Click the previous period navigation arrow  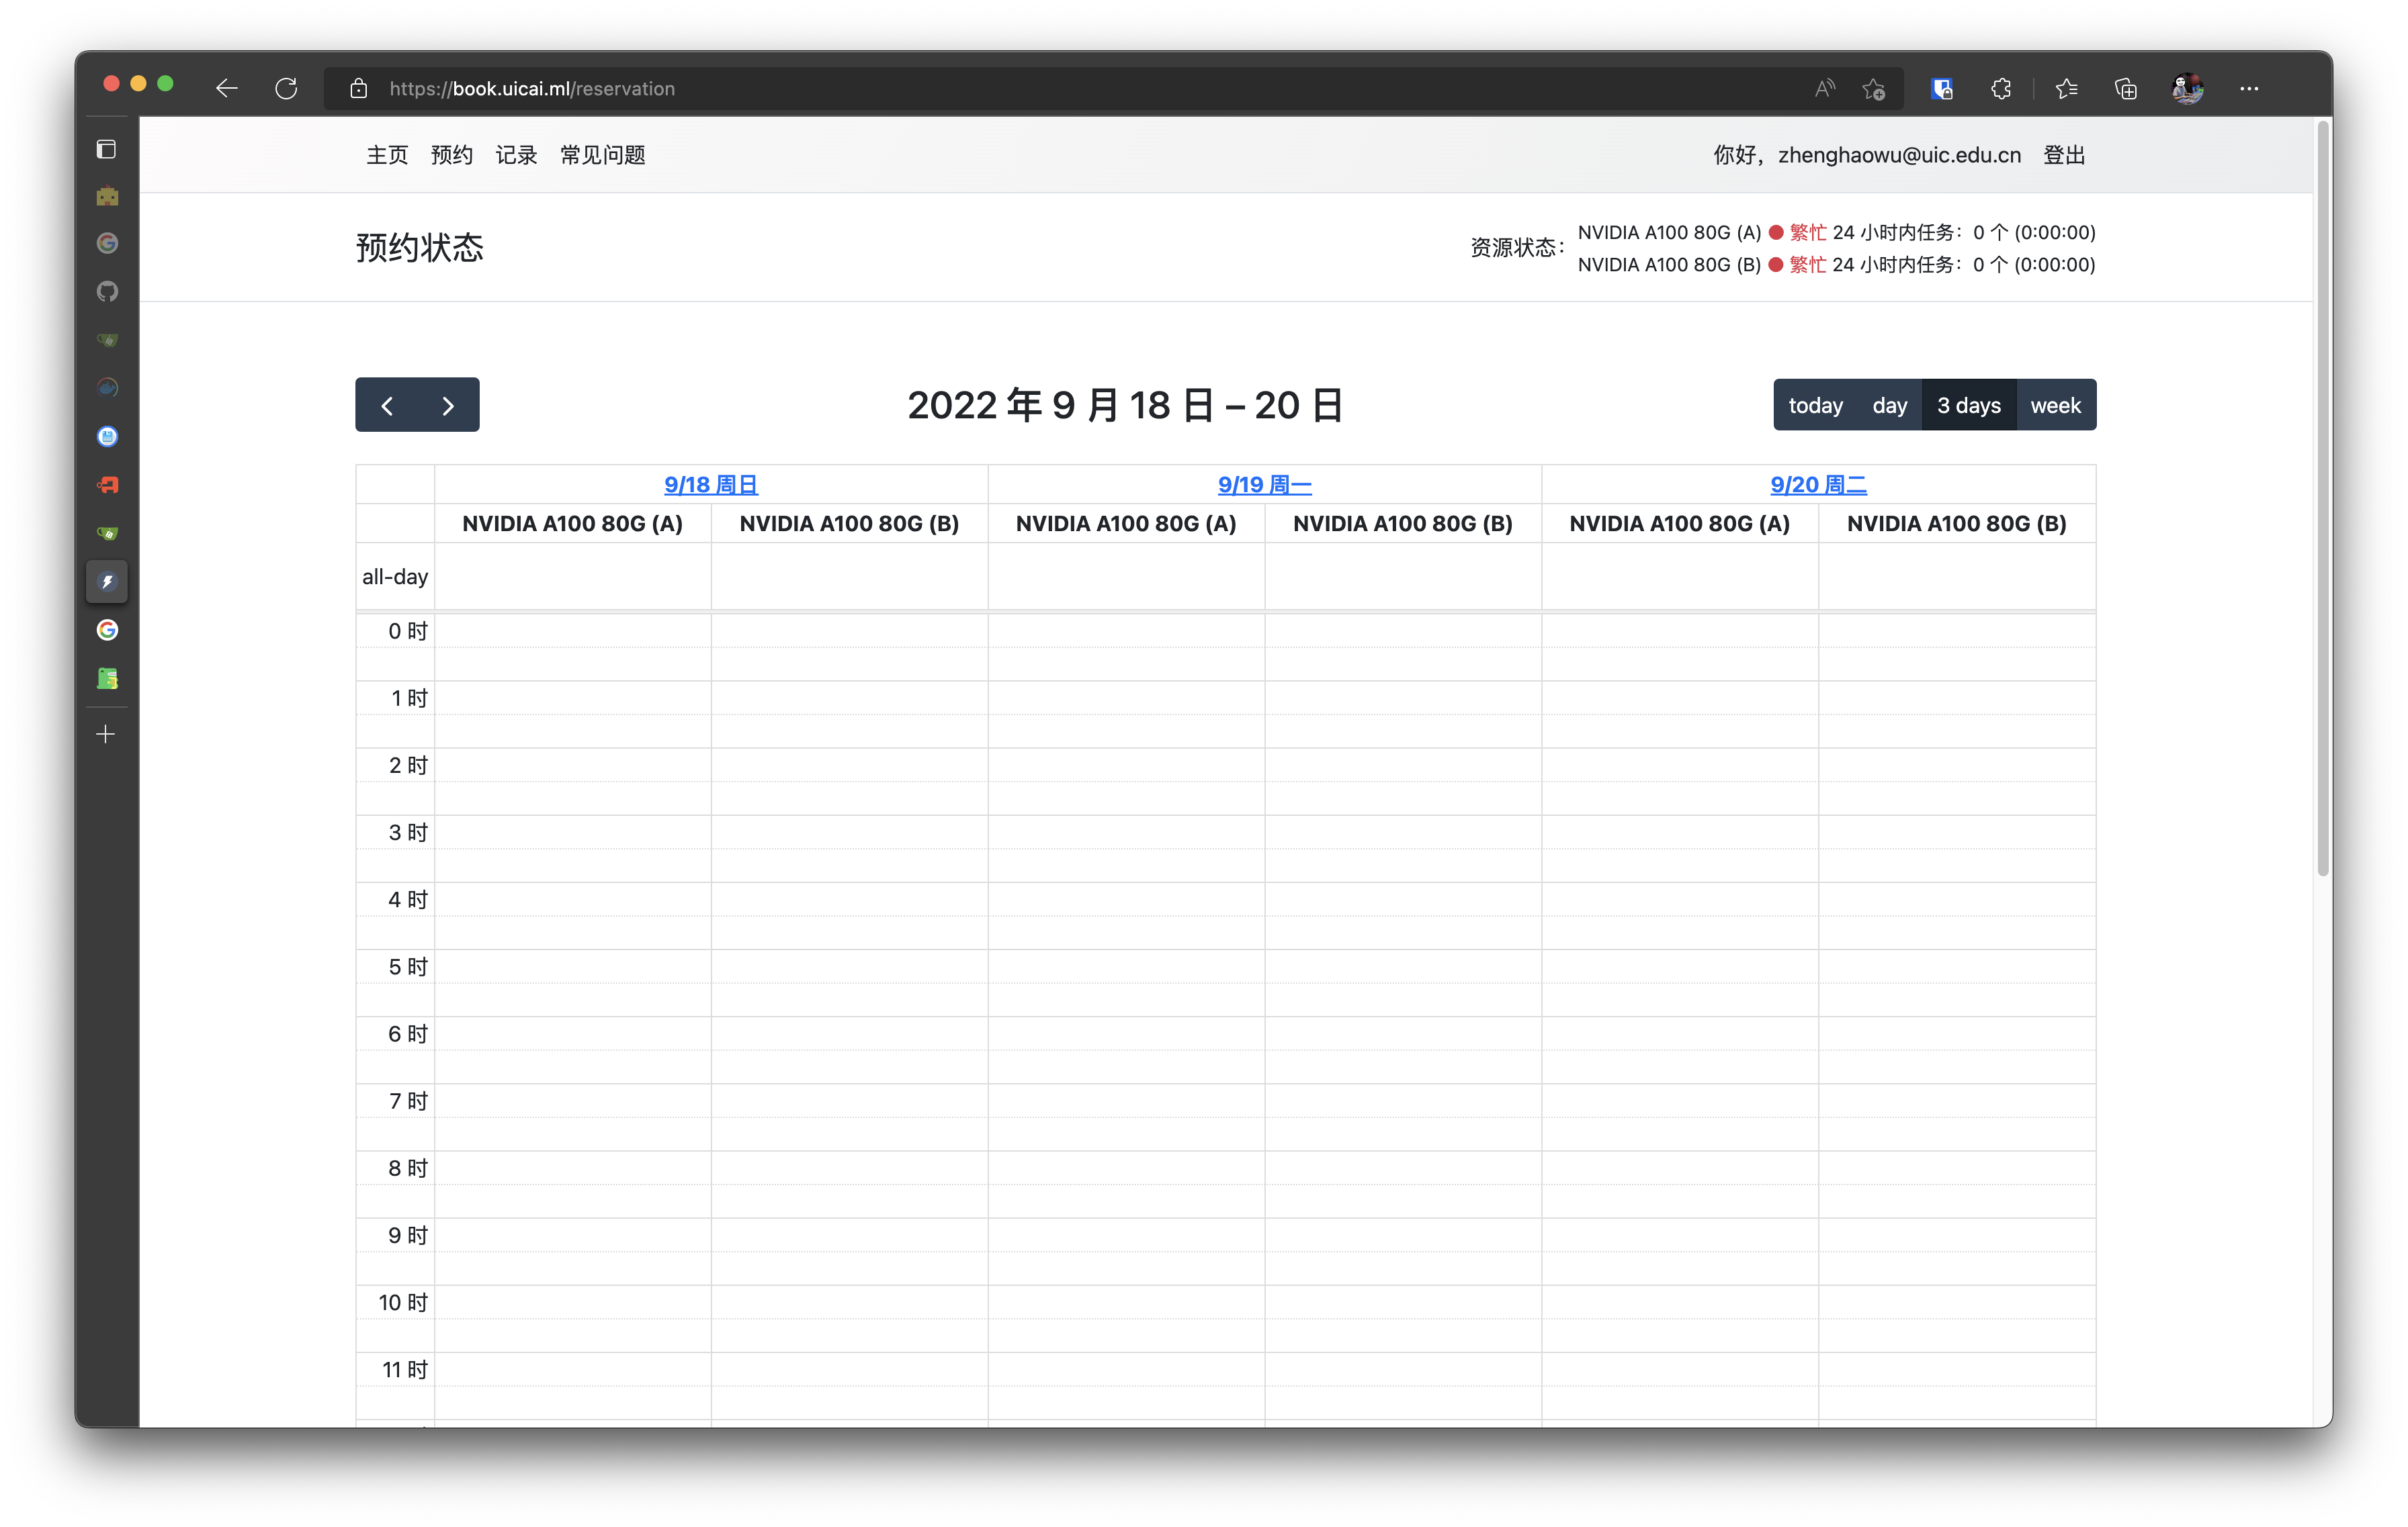click(388, 405)
